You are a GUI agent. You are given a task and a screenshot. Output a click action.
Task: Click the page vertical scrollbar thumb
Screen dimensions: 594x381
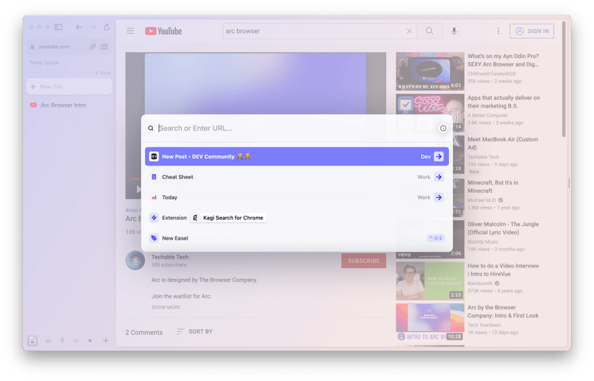(x=564, y=79)
